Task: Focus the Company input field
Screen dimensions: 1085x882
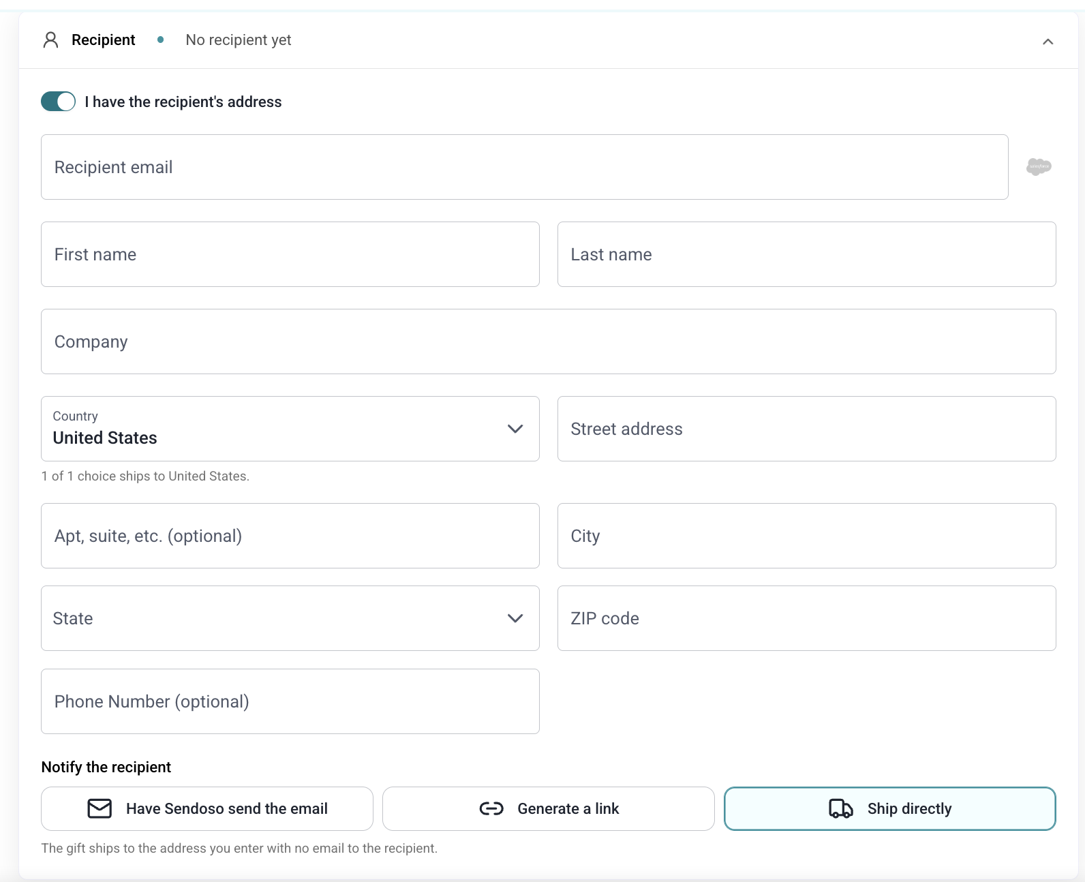Action: click(549, 341)
